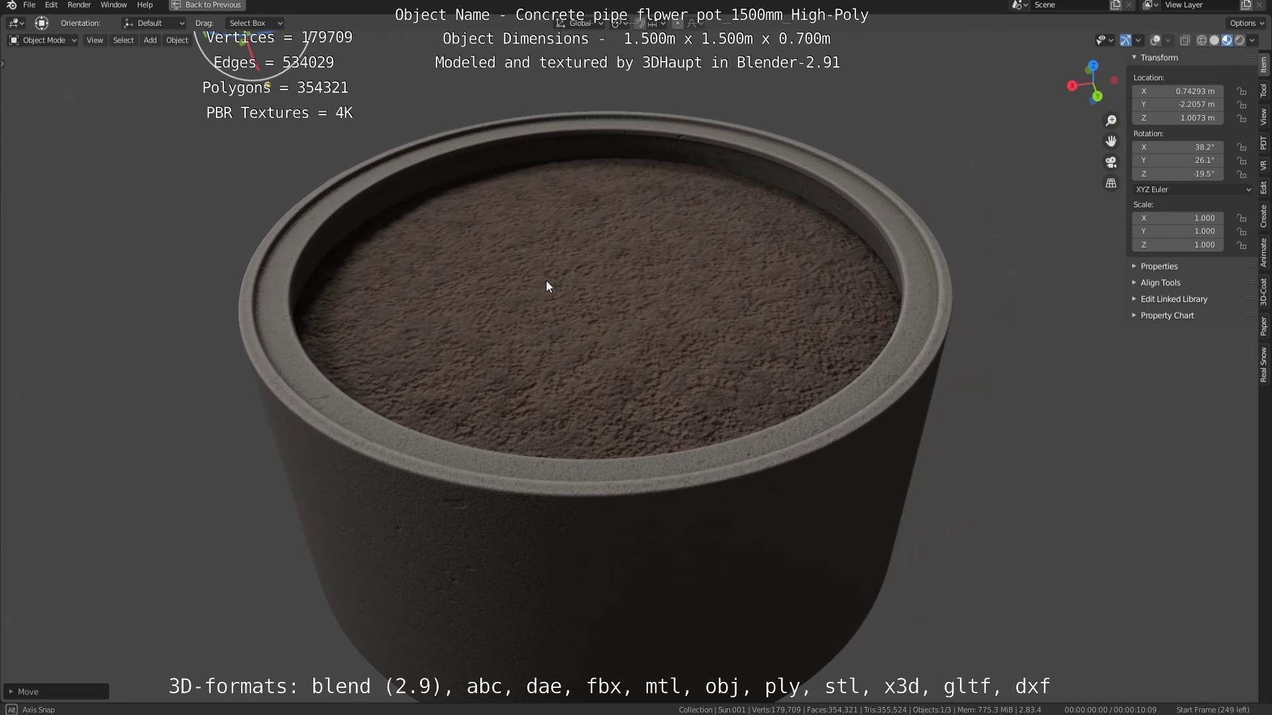This screenshot has width=1272, height=715.
Task: Open the Edit menu
Action: tap(51, 5)
